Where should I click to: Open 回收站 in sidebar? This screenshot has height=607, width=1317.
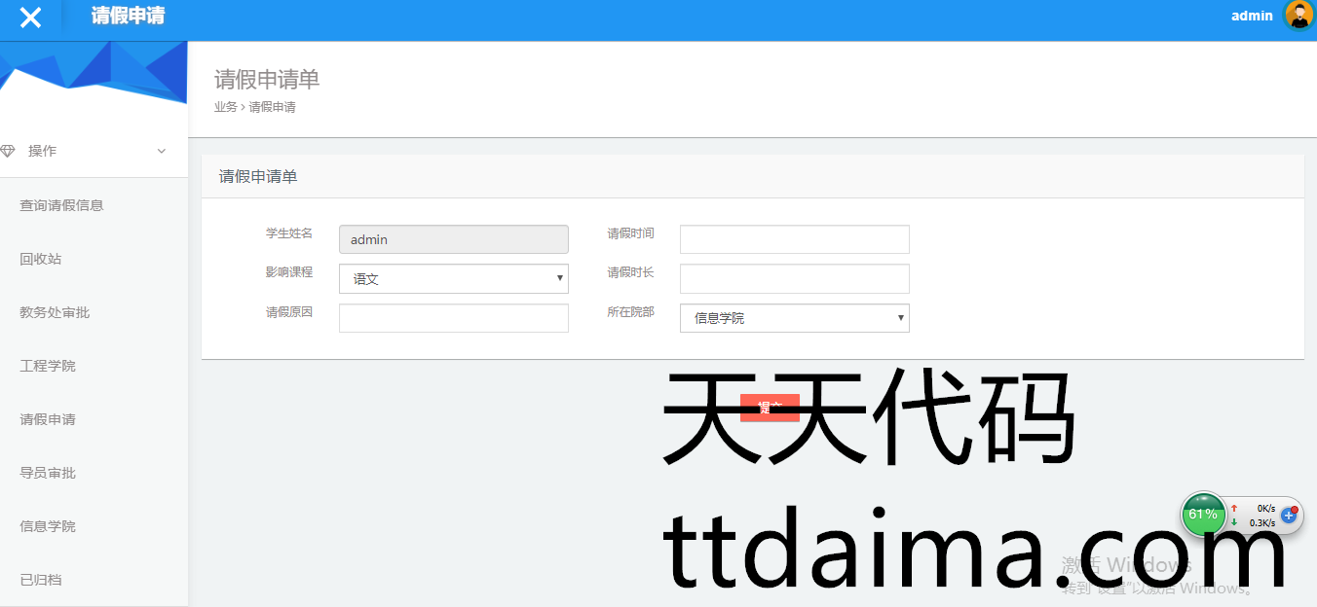[41, 259]
